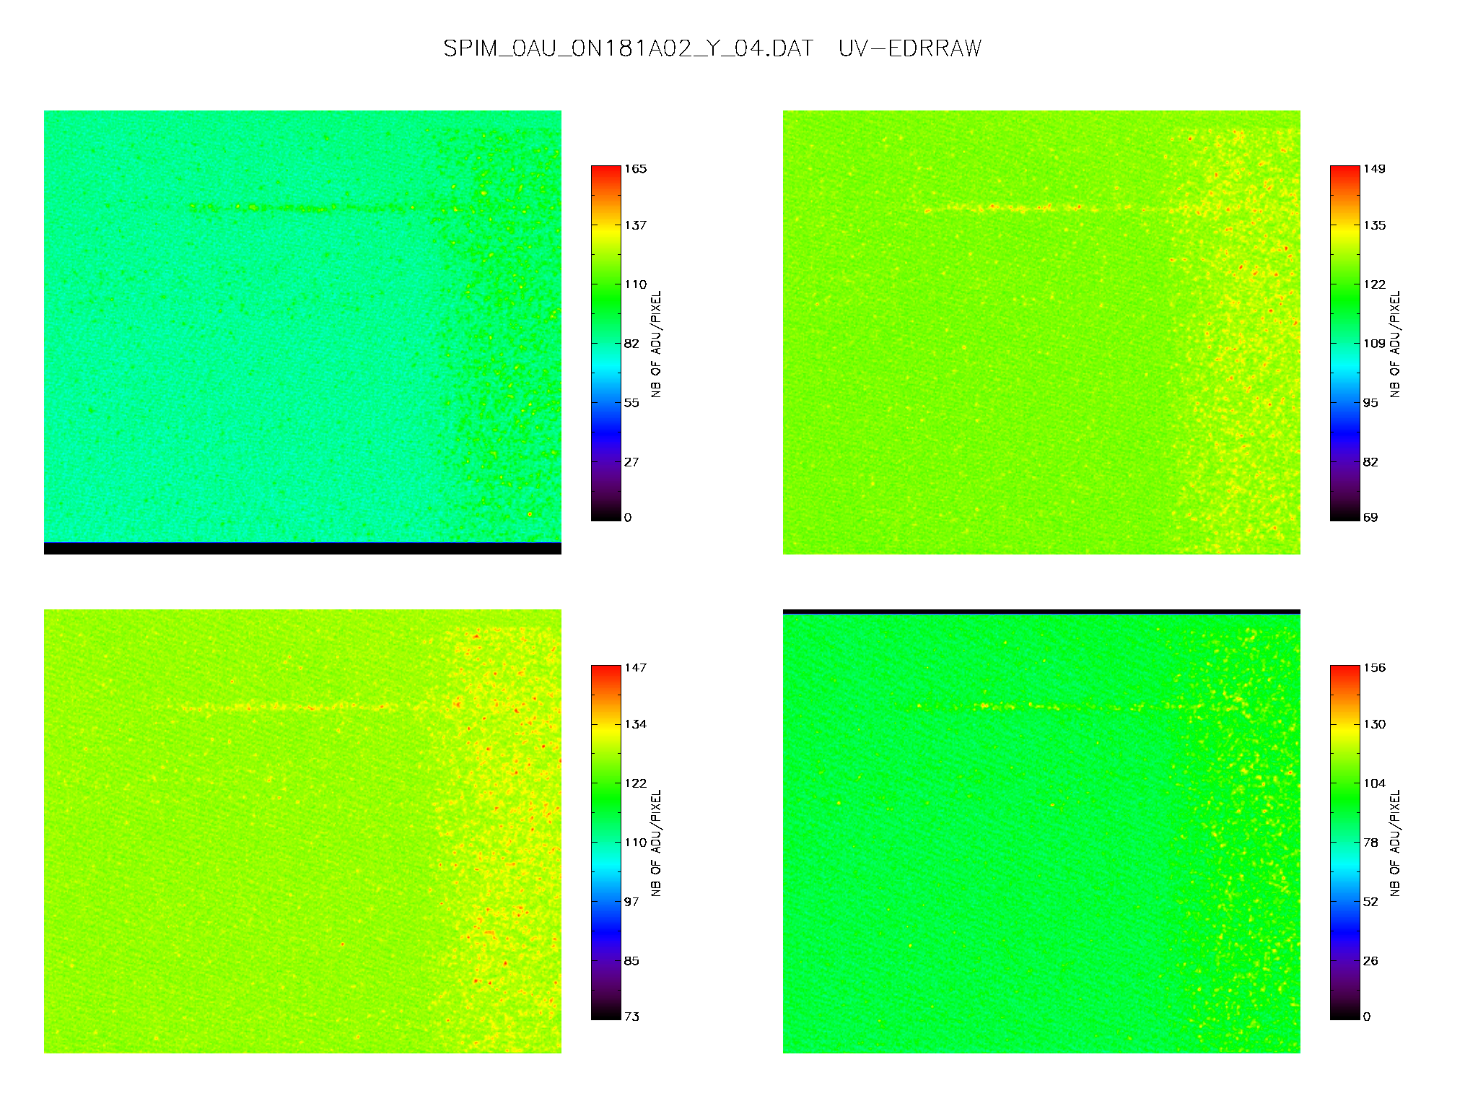Screen dimensions: 1478x1109
Task: Click the 69 minimum color bar value
Action: click(x=1370, y=518)
